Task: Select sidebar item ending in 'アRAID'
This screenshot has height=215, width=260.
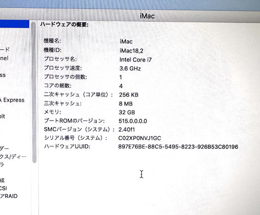Action: tap(9, 196)
